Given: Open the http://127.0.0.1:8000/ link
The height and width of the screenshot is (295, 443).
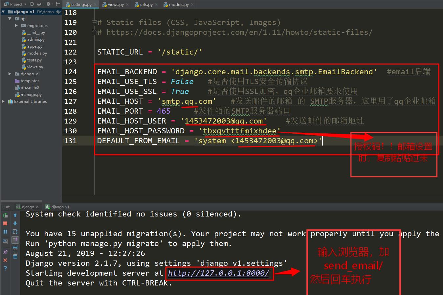Looking at the screenshot, I should [218, 273].
